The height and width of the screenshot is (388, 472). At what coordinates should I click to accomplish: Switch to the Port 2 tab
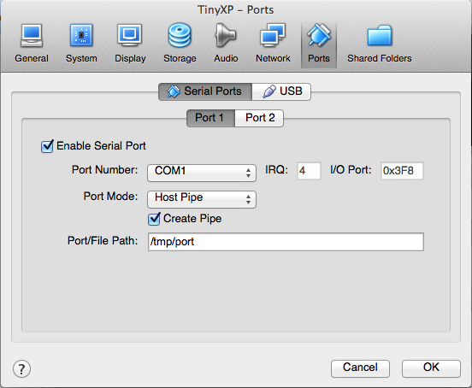pyautogui.click(x=259, y=118)
